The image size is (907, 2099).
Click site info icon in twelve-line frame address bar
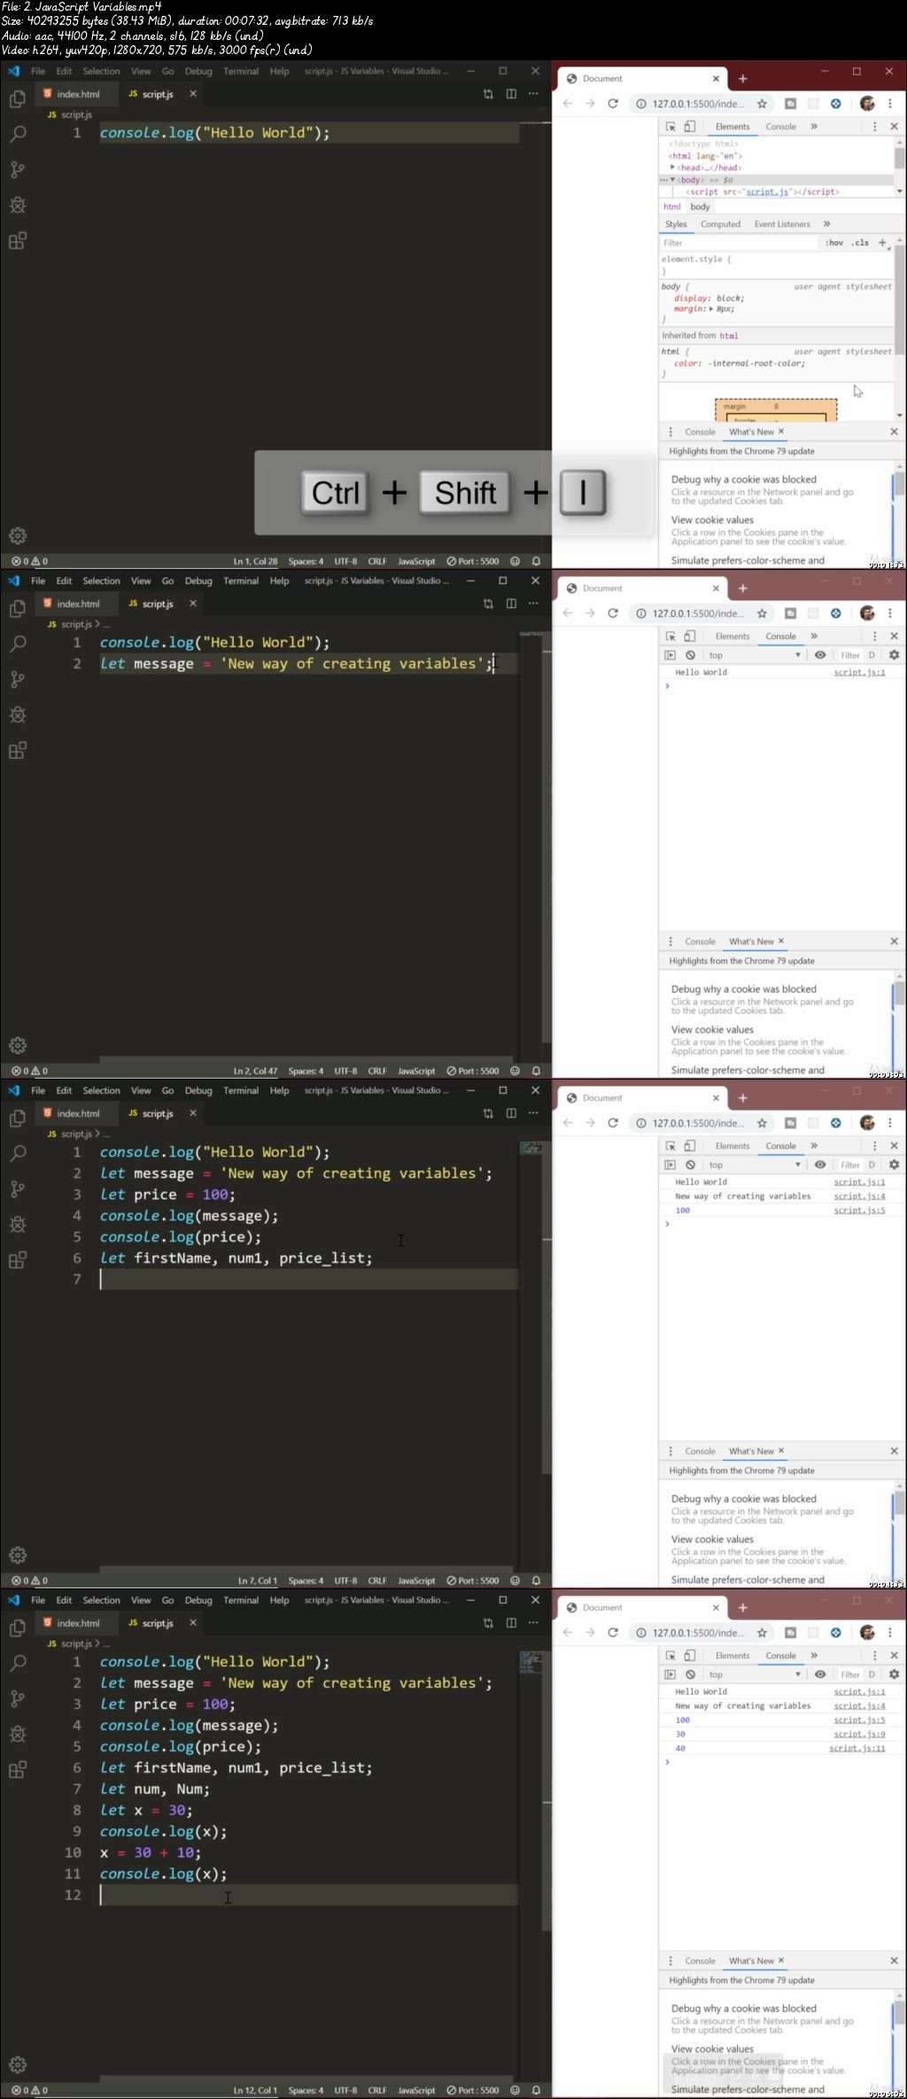641,1633
